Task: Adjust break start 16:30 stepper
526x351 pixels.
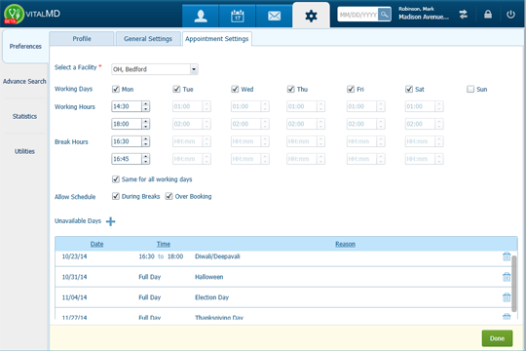Action: coord(145,141)
